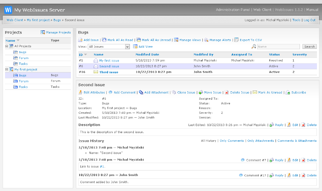
Task: Show Comments & Attachments in history
Action: (x=297, y=141)
